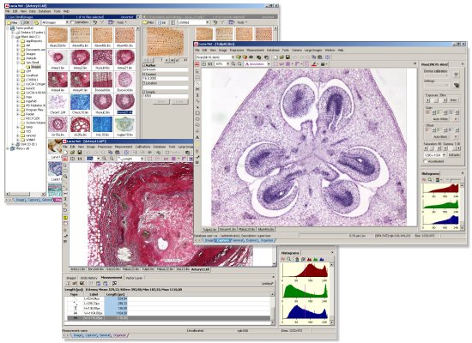Toggle Author field checkbox
Screen dimensions: 472x343
(143, 65)
